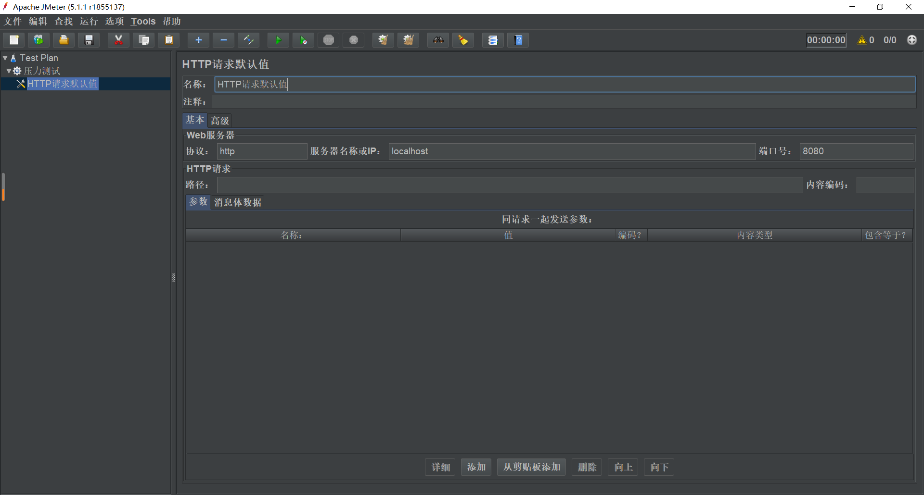The height and width of the screenshot is (495, 924).
Task: Open the 帮助 menu
Action: point(171,21)
